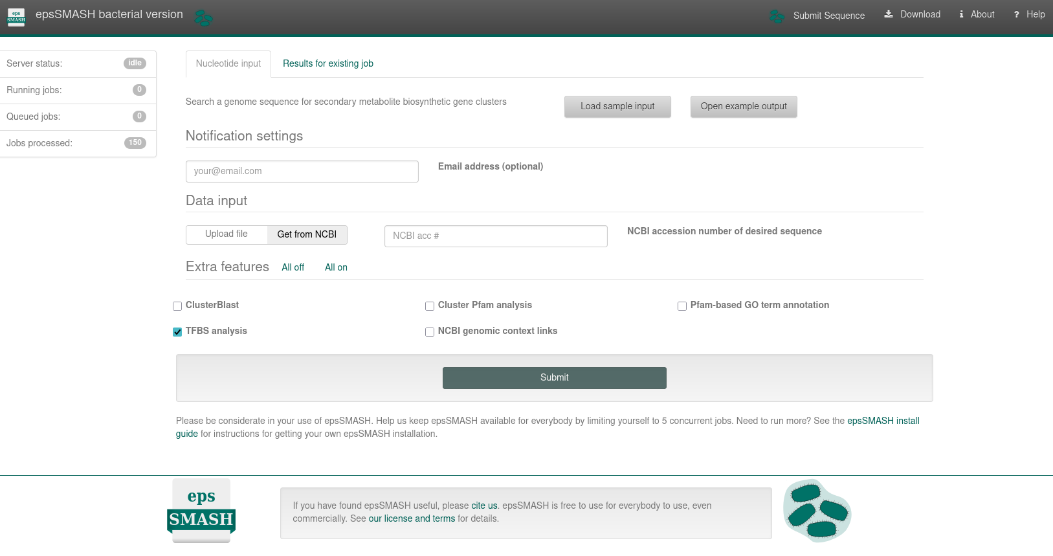
Task: Enable Cluster Pfam analysis checkbox
Action: point(430,306)
